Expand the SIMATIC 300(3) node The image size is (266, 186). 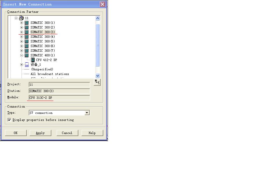tap(21, 32)
